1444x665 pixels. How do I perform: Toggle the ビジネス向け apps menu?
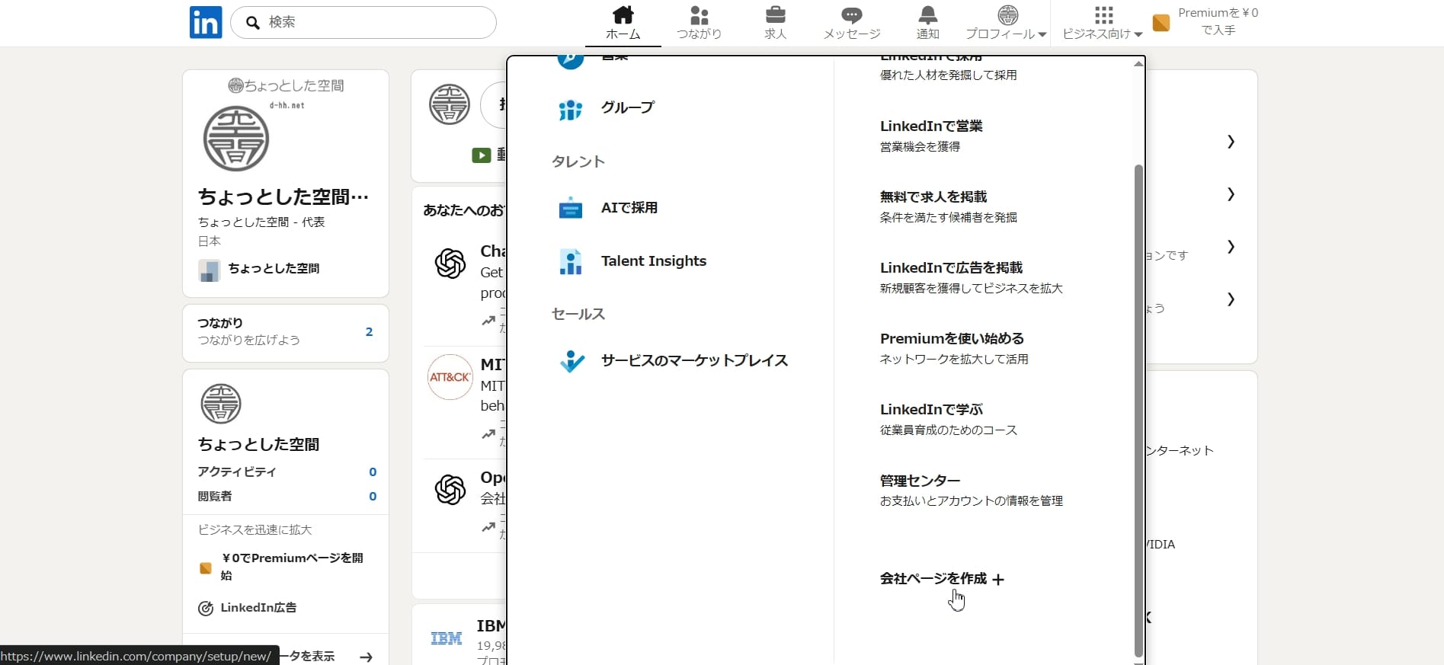[x=1103, y=23]
